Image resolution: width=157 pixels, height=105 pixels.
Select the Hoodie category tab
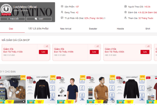point(120,29)
